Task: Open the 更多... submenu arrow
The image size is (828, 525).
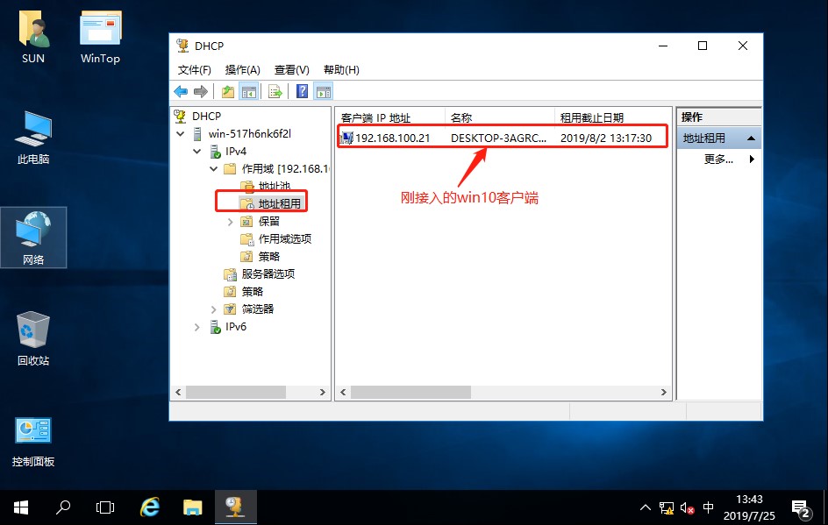Action: [752, 159]
